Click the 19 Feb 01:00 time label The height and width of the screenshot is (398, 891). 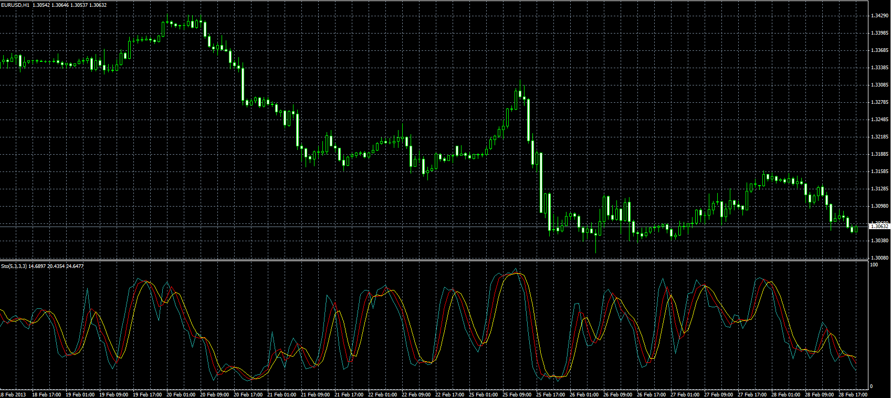click(80, 395)
